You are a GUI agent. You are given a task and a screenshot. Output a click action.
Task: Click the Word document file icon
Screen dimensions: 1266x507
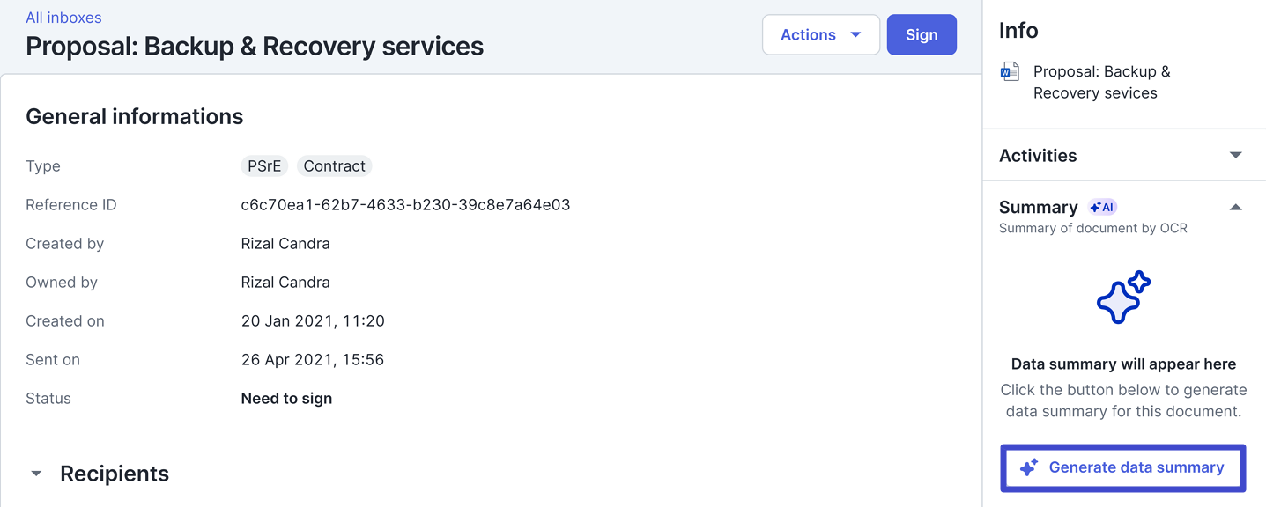[x=1010, y=72]
